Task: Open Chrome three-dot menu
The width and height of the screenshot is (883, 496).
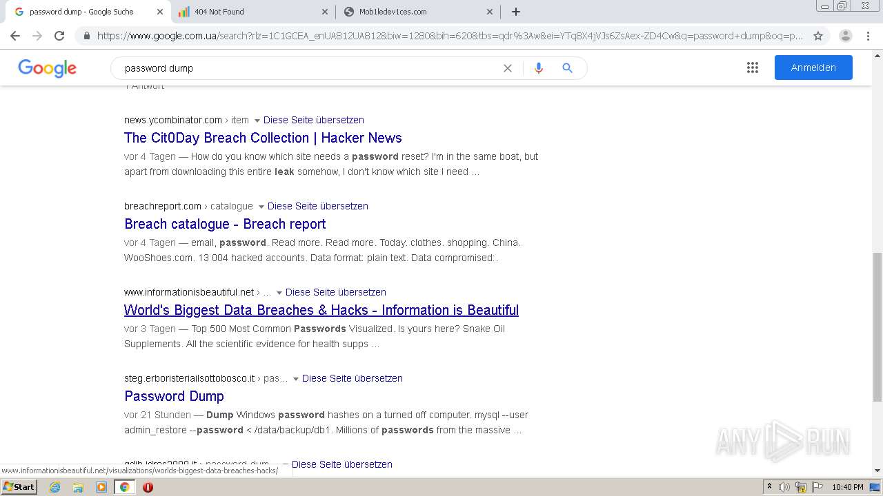Action: click(x=868, y=36)
